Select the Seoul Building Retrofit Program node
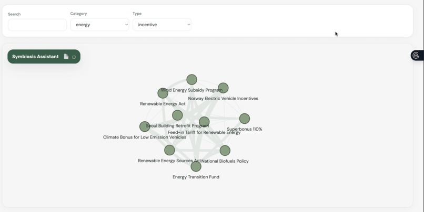The height and width of the screenshot is (212, 424). click(177, 115)
